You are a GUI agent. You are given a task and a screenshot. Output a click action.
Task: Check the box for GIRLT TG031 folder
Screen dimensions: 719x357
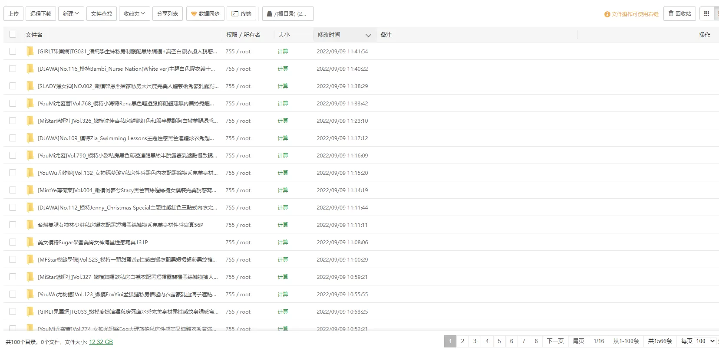pos(13,51)
